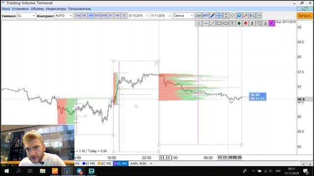
Task: Open Windows Start menu
Action: [6, 171]
